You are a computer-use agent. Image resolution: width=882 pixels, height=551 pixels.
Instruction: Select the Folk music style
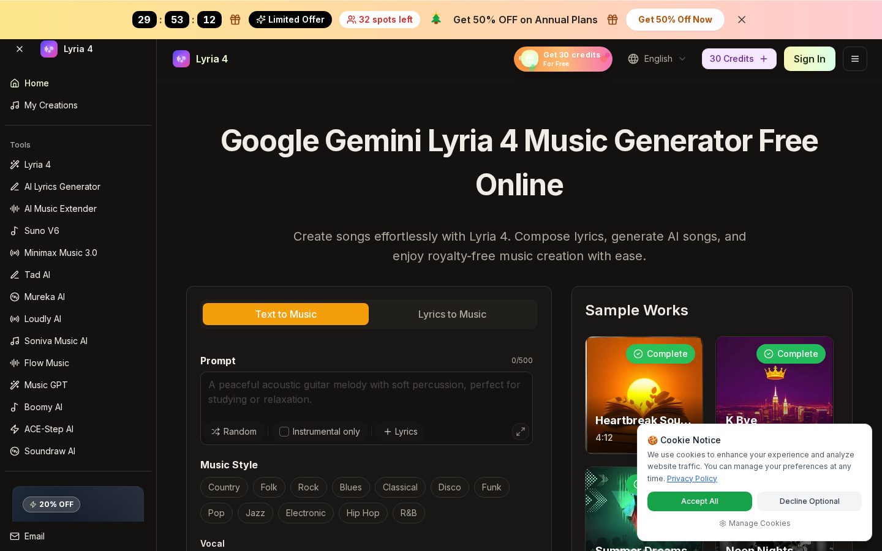(x=269, y=487)
